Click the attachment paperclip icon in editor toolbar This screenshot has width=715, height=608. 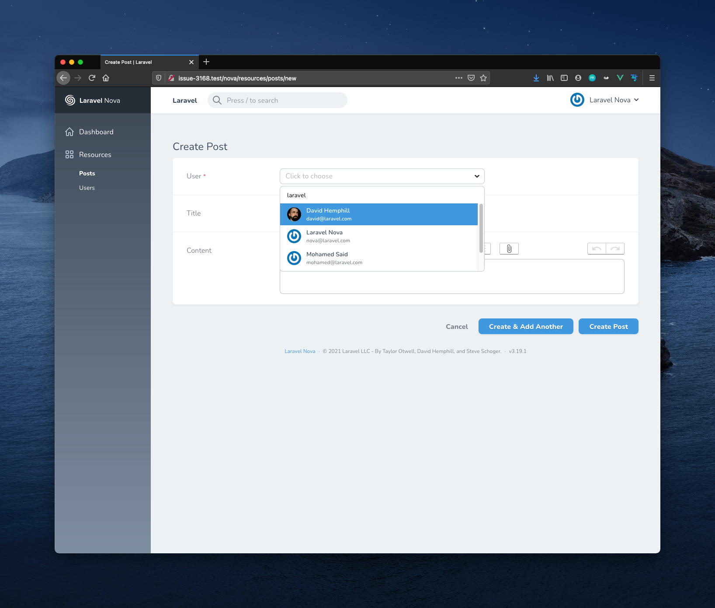(508, 248)
